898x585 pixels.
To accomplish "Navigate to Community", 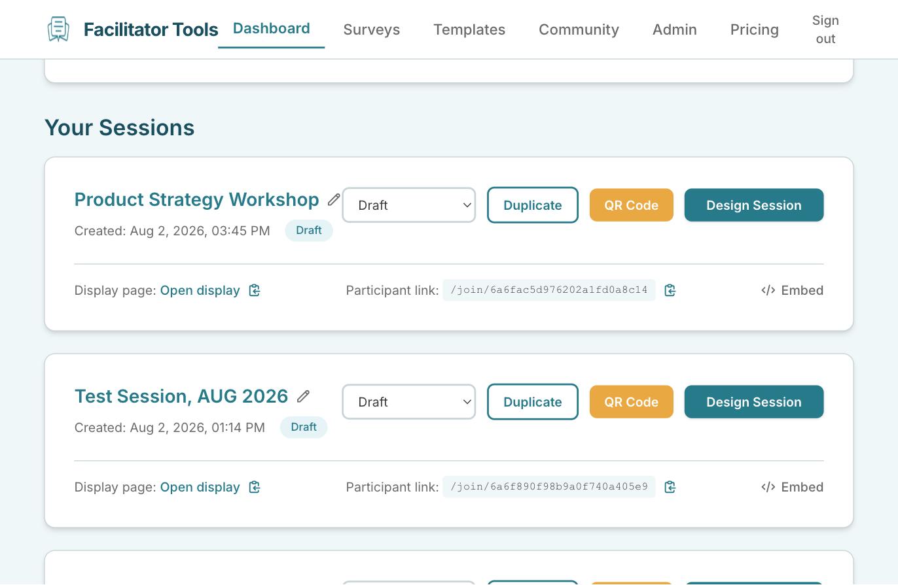I will 579,29.
